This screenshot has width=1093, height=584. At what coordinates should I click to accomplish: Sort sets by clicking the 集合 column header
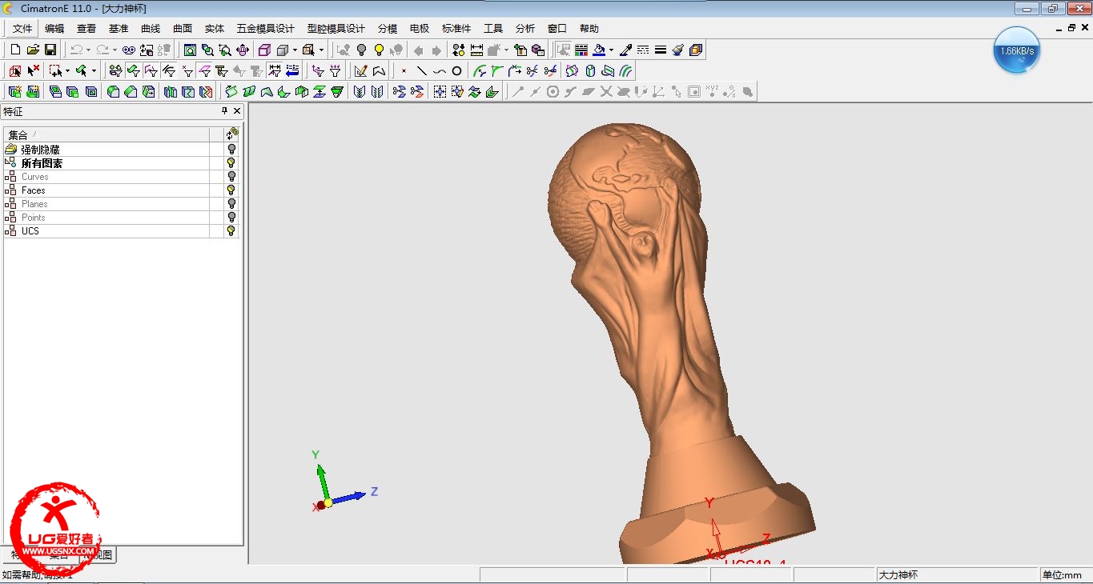tap(106, 134)
